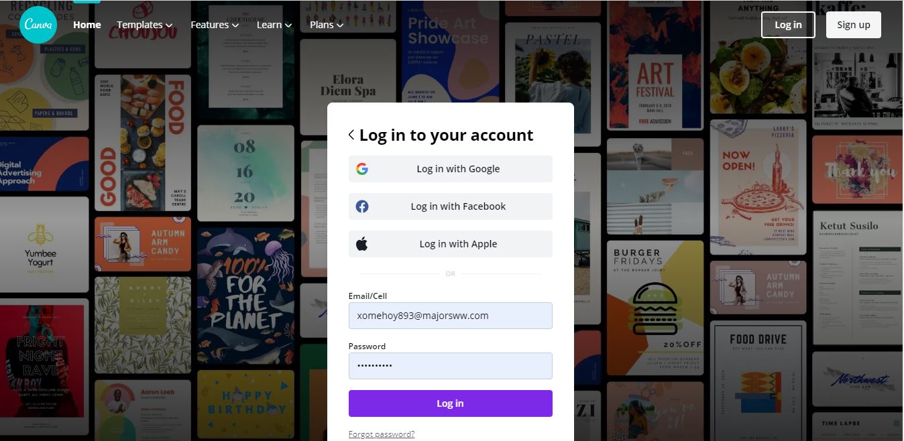The width and height of the screenshot is (904, 441).
Task: Submit with the purple Log in button
Action: click(451, 403)
